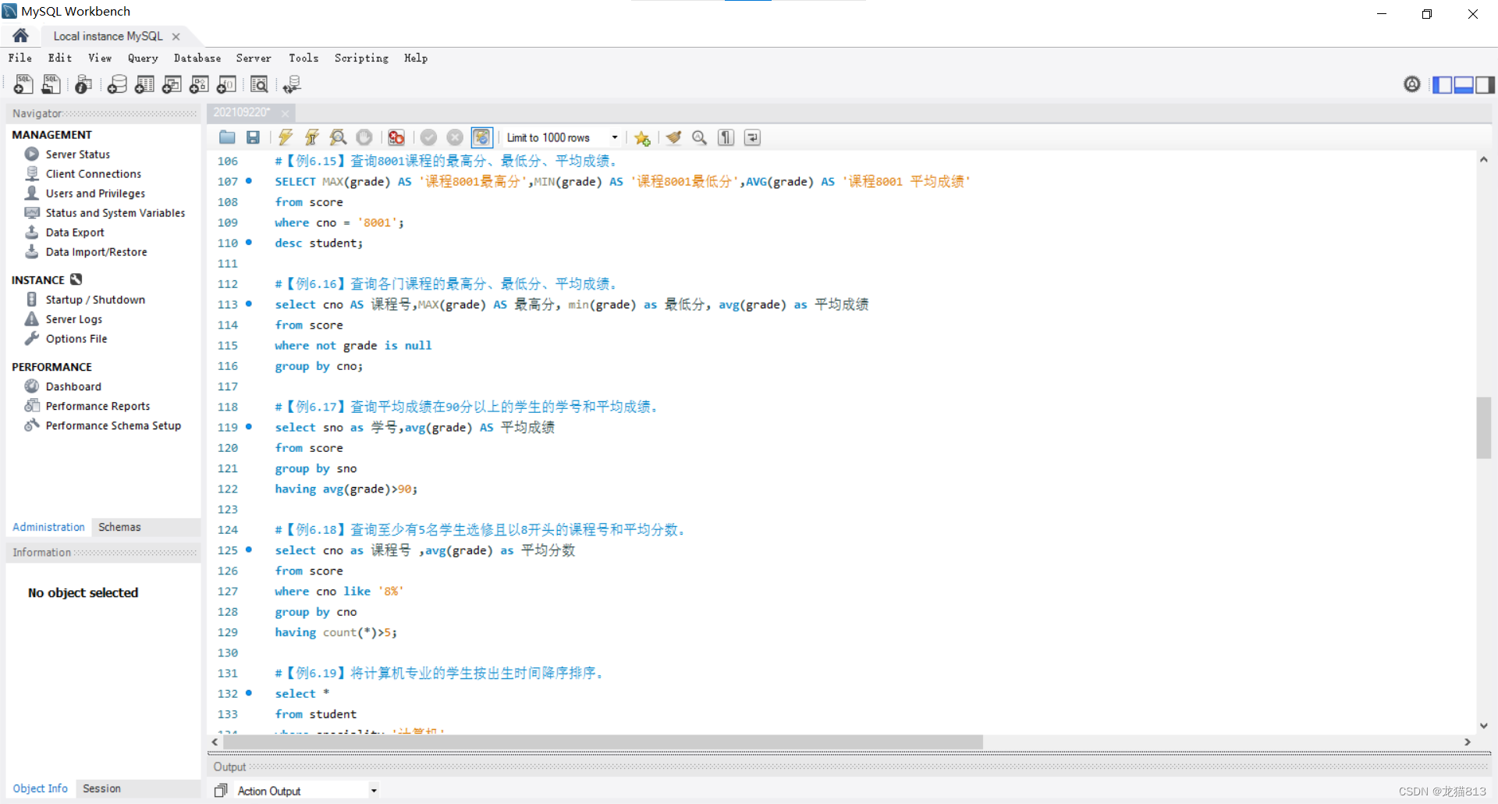Open the Data Export tool
Screen dimensions: 1498x804
pyautogui.click(x=74, y=232)
